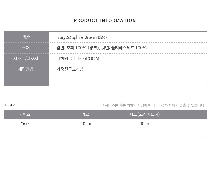Image resolution: width=212 pixels, height=181 pixels.
Task: Click the 사이즈 column header
Action: tap(25, 114)
